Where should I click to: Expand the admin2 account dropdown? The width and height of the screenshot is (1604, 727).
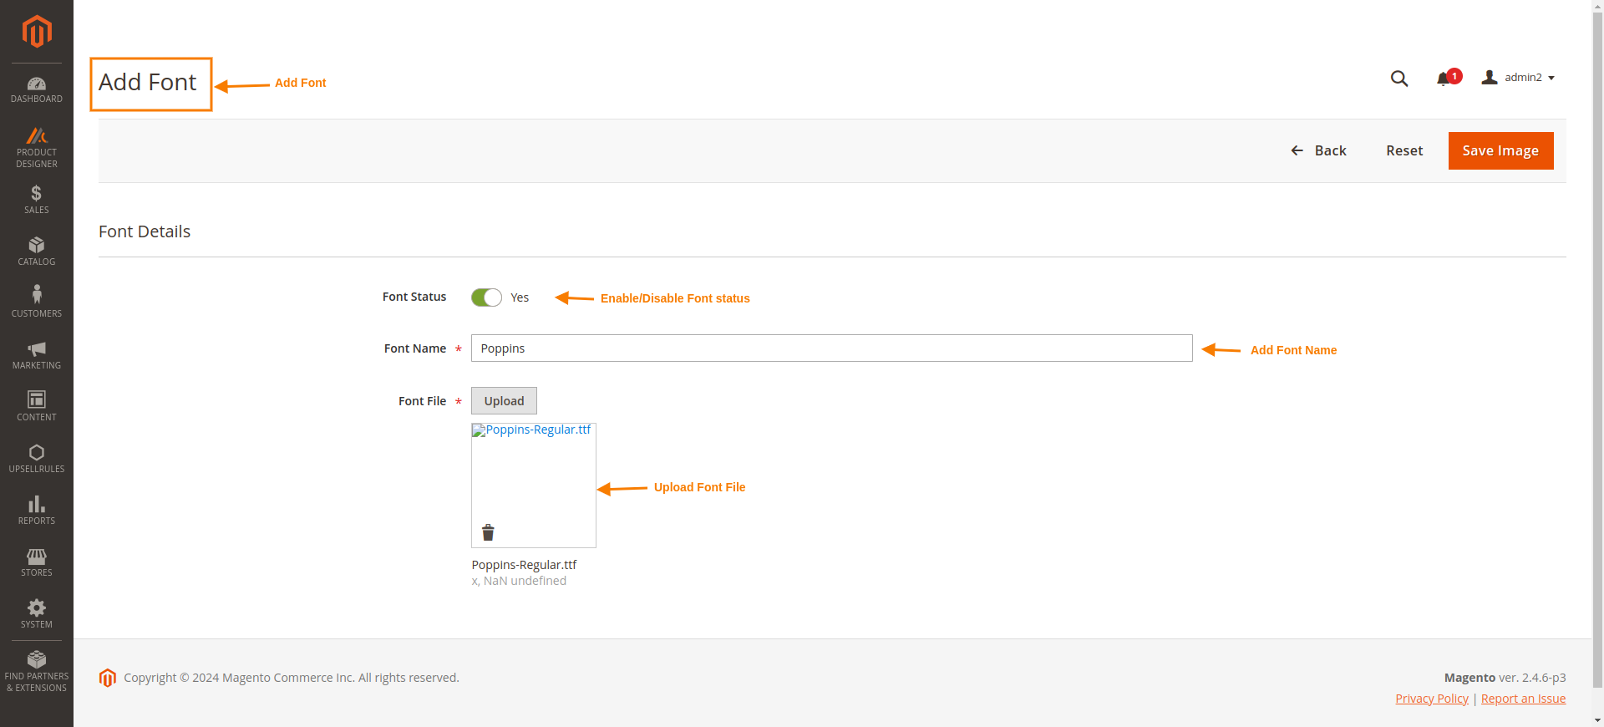(x=1518, y=78)
